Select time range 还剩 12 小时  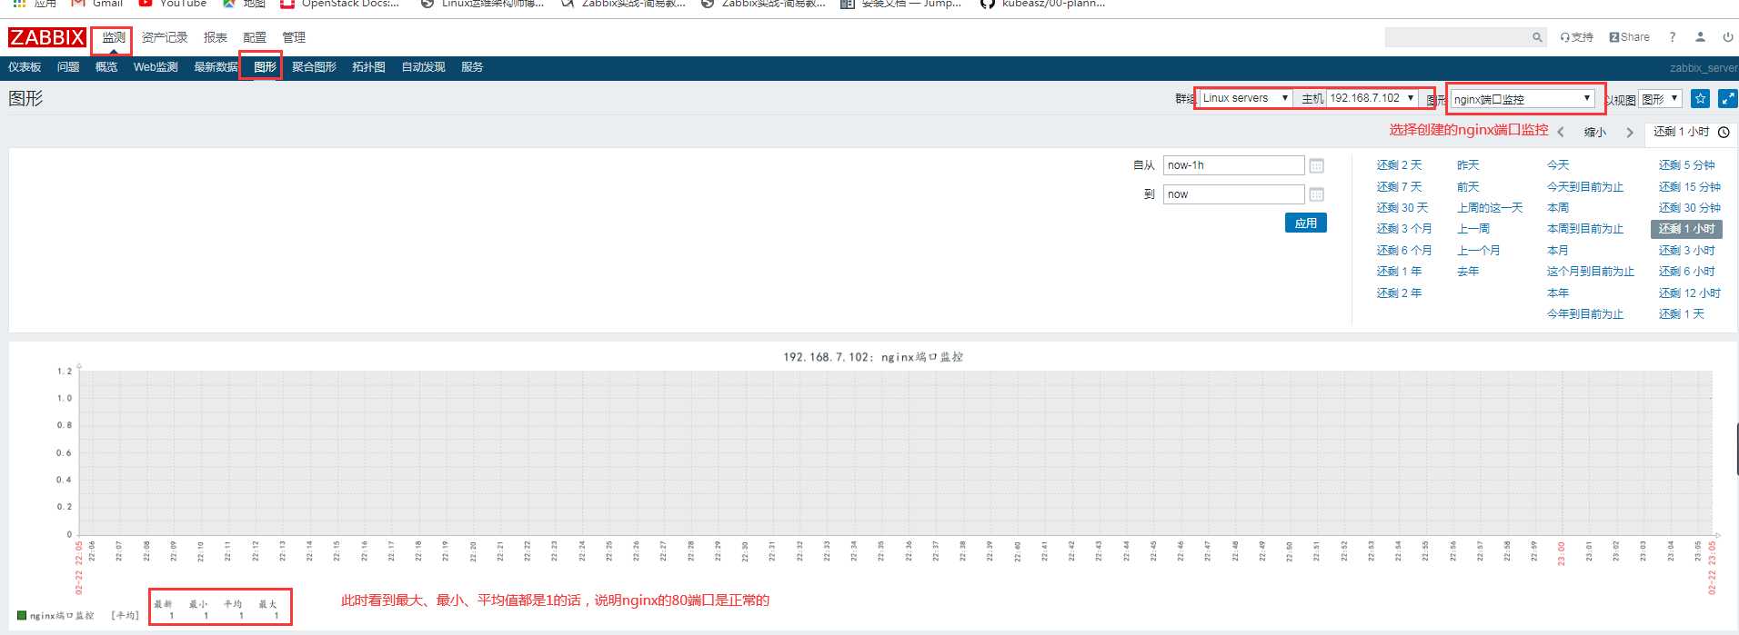[1690, 293]
